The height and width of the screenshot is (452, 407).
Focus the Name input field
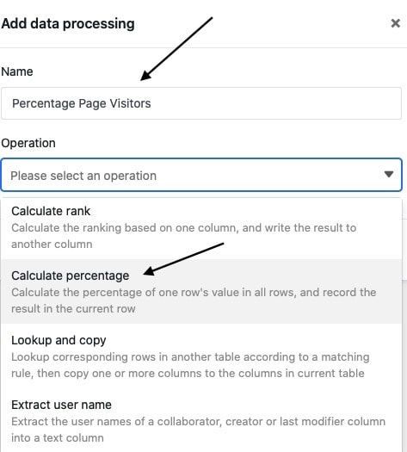click(x=201, y=103)
